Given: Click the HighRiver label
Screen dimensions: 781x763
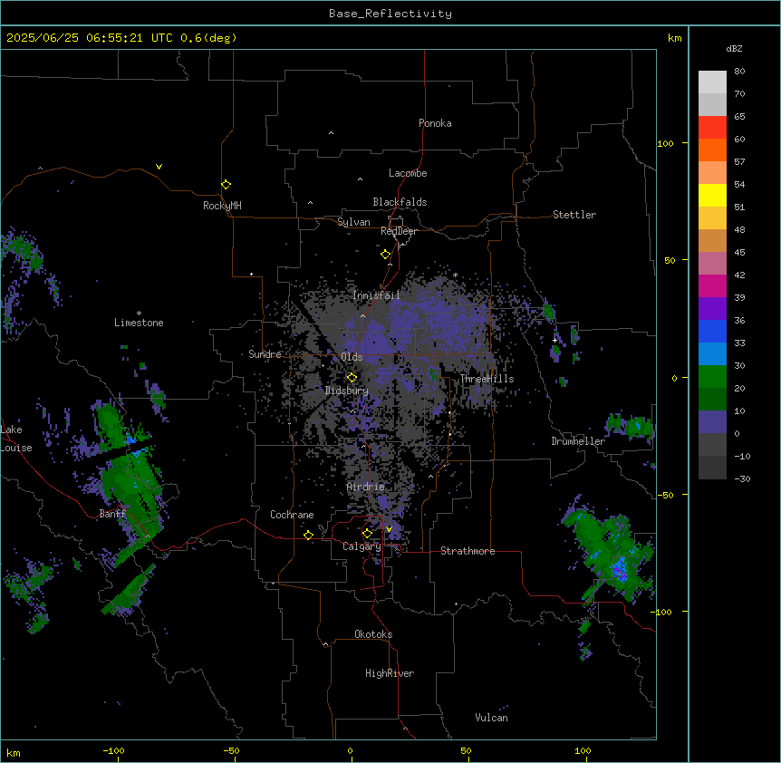Looking at the screenshot, I should click(390, 673).
